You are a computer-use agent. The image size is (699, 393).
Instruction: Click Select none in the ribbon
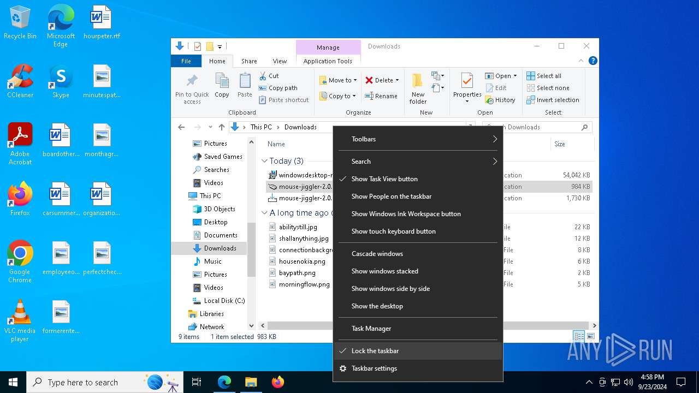click(x=548, y=88)
